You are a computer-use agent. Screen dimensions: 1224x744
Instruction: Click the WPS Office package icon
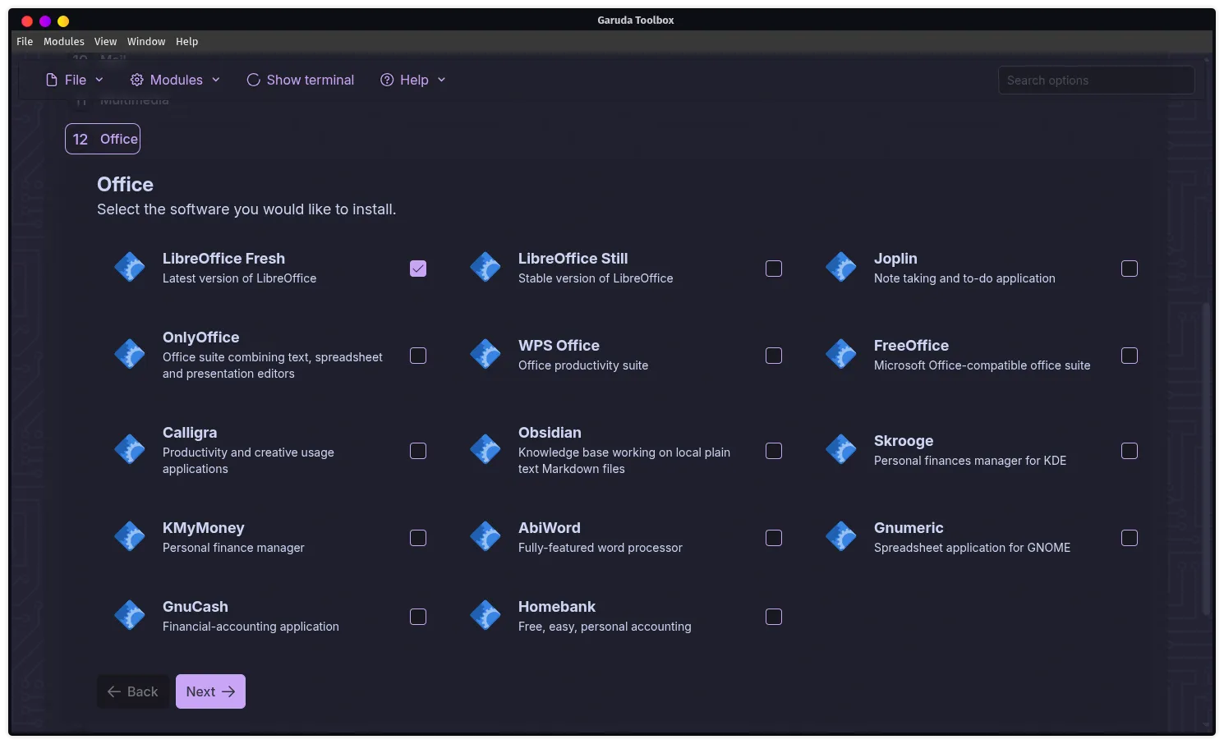click(x=485, y=354)
